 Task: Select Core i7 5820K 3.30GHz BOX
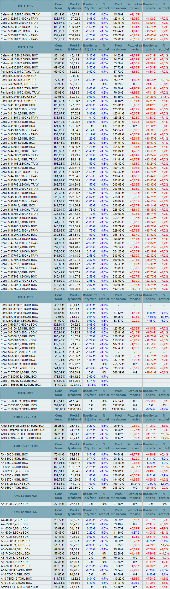click(19, 401)
